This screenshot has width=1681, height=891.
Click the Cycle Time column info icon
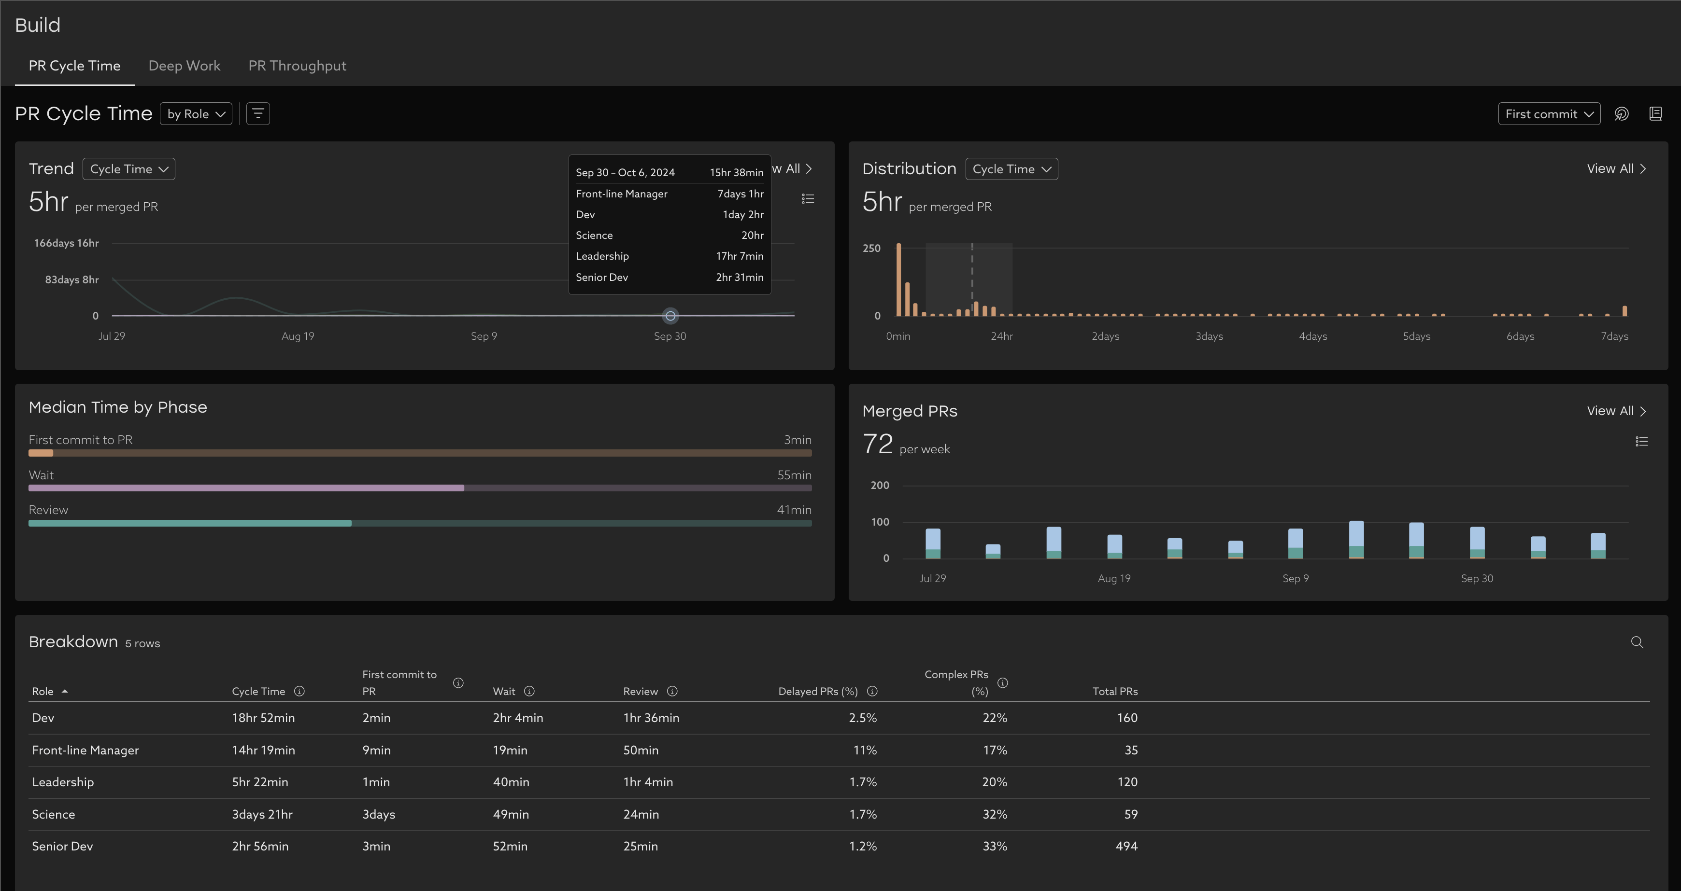pyautogui.click(x=299, y=691)
